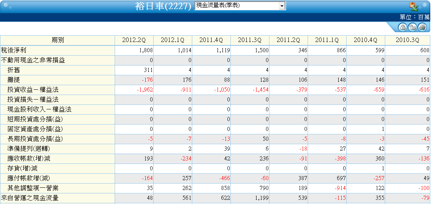
Task: Click the open padlock unlock icon
Action: pyautogui.click(x=412, y=27)
